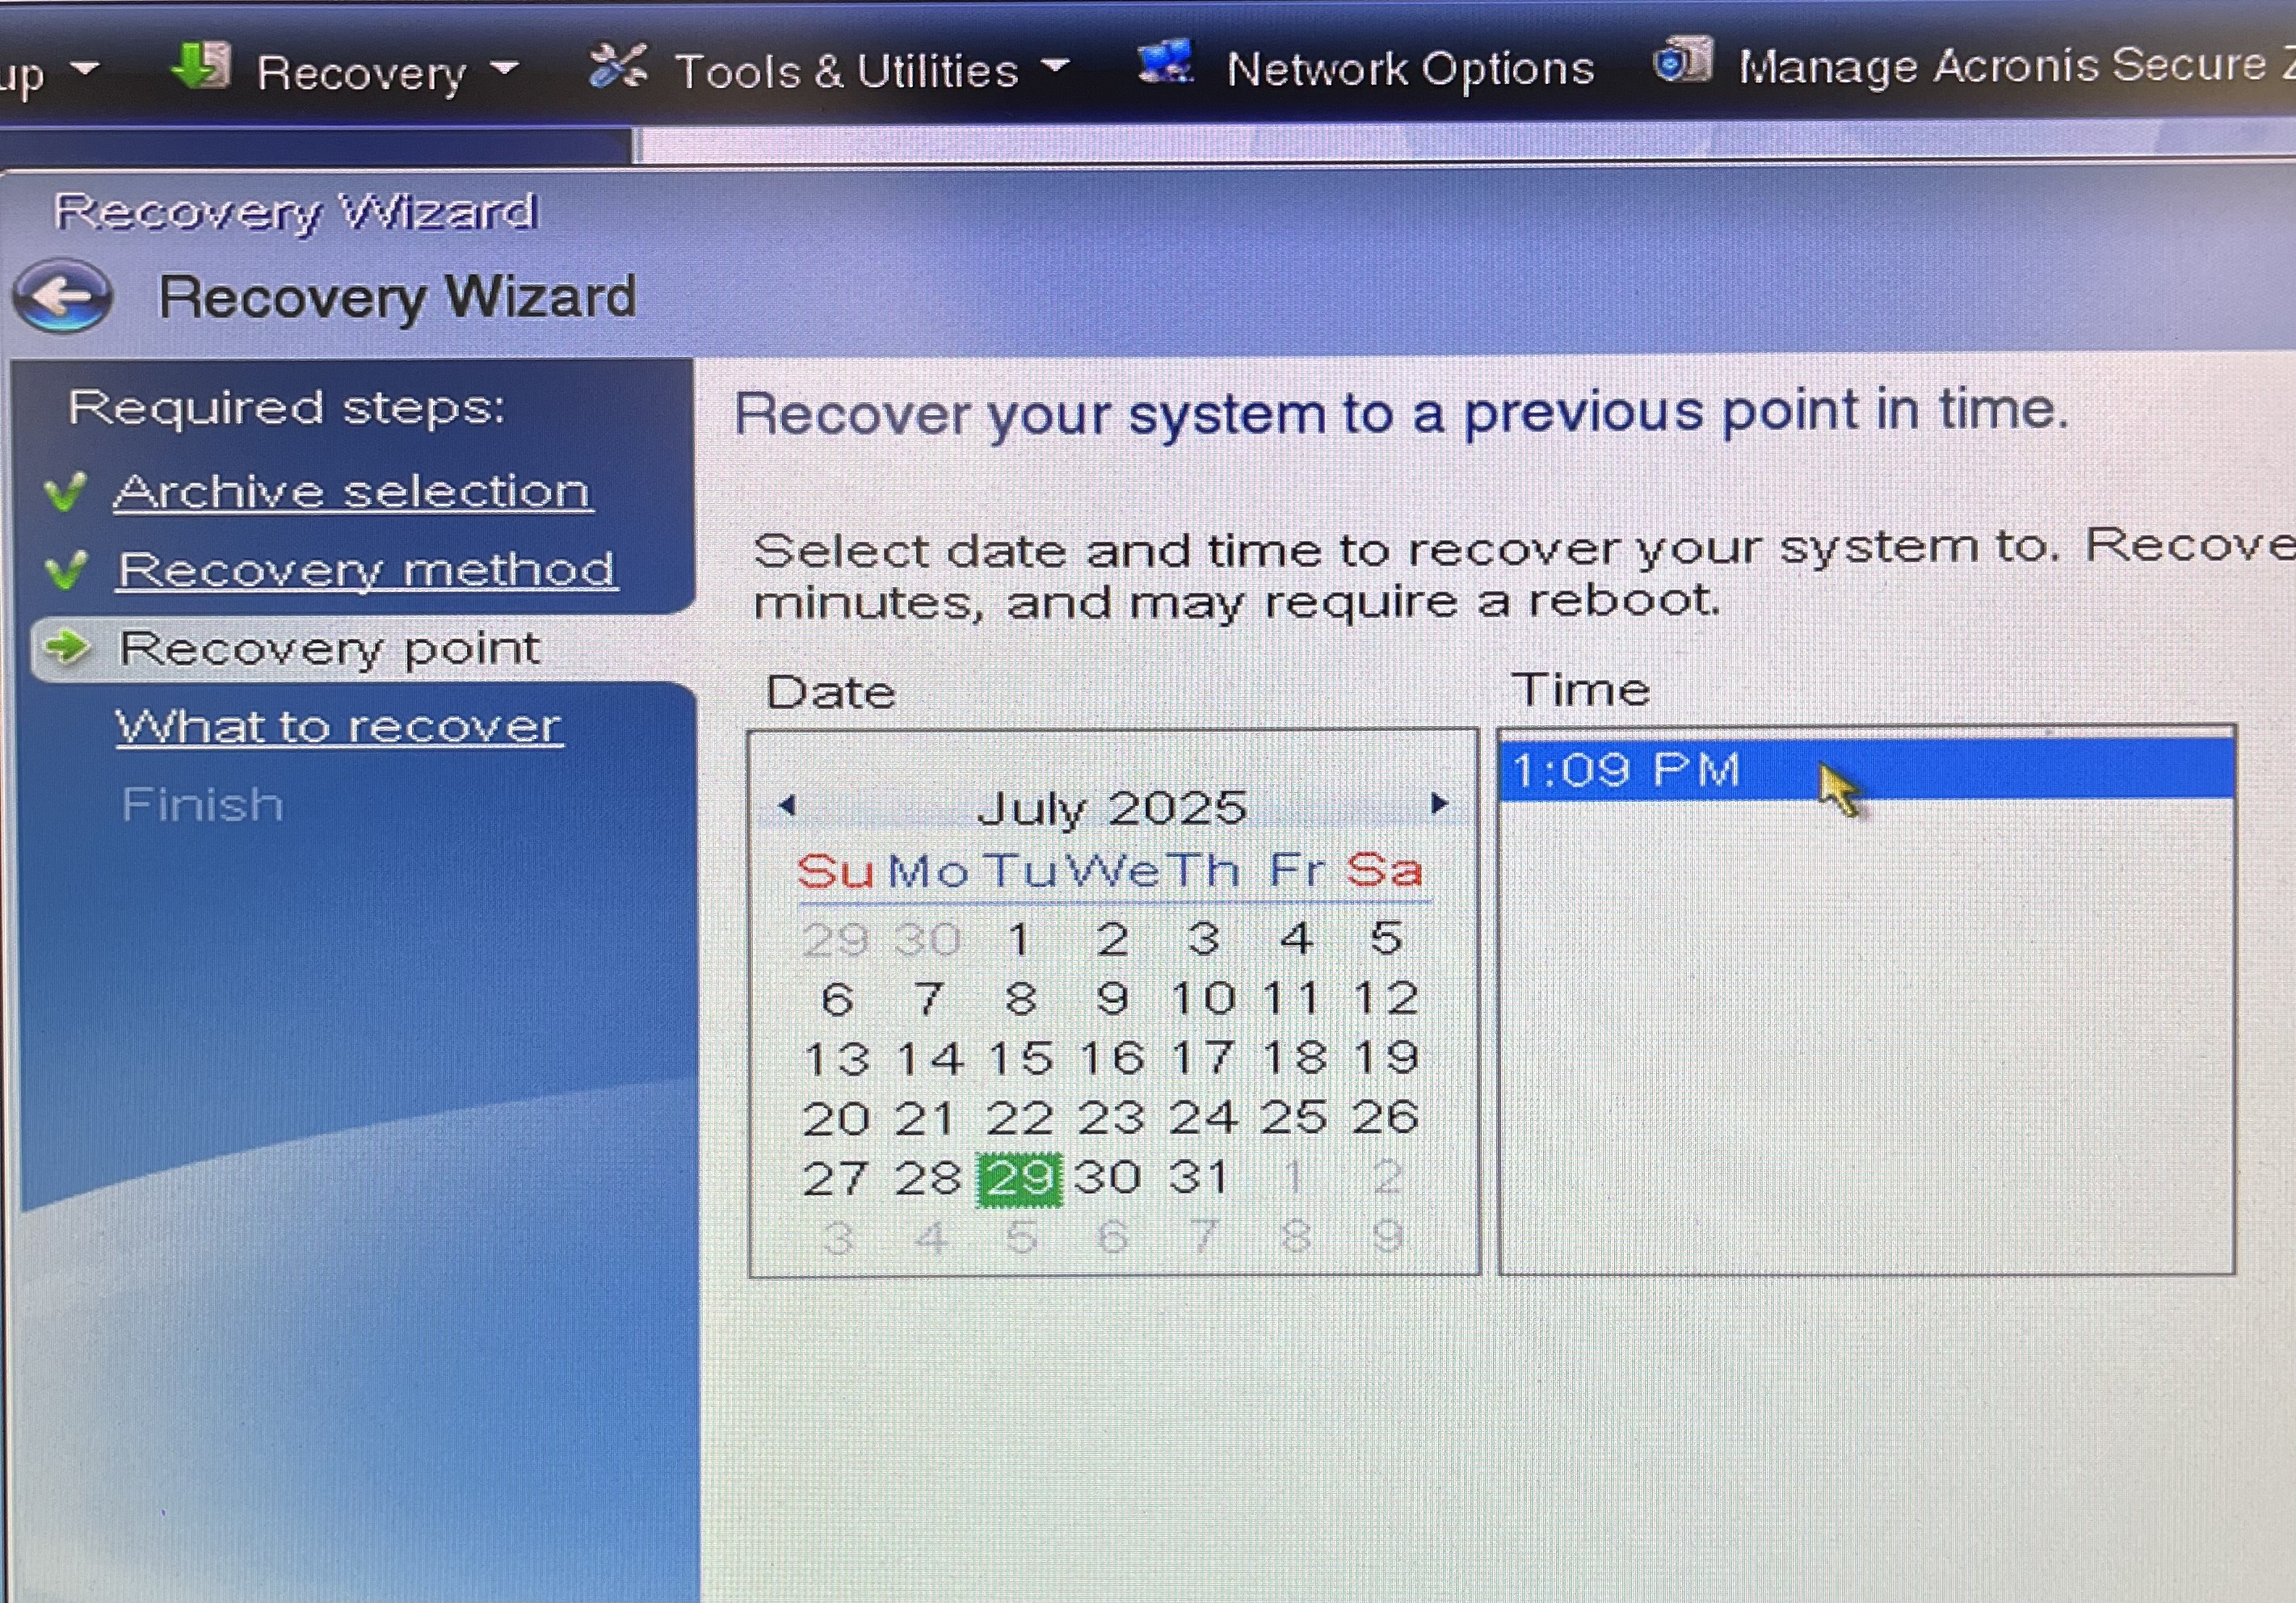Go to previous month in calendar
The width and height of the screenshot is (2296, 1603).
[x=787, y=804]
